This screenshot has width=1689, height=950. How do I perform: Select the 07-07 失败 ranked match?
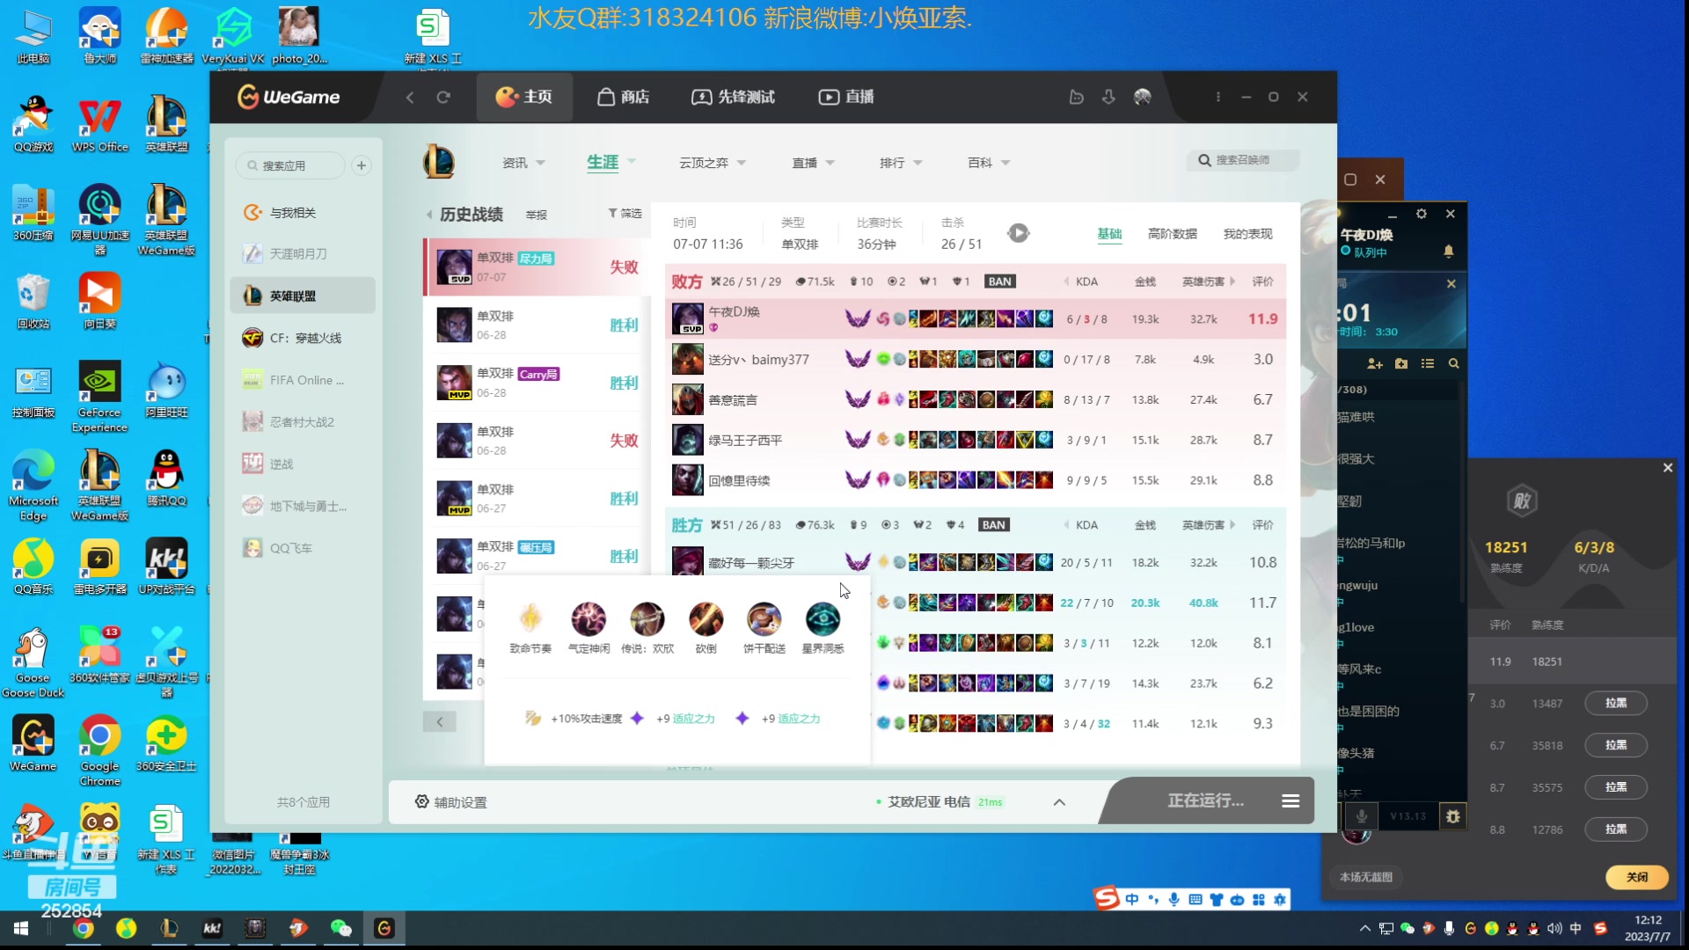coord(537,267)
